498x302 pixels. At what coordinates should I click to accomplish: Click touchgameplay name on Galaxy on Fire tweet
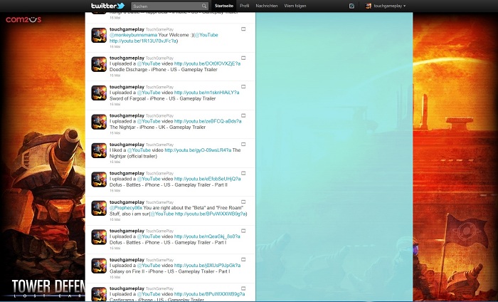pyautogui.click(x=127, y=260)
